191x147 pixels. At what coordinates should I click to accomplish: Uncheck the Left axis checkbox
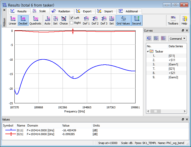(x=72, y=18)
